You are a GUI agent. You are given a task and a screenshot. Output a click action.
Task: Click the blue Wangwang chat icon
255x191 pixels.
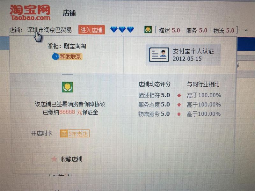coord(55,56)
